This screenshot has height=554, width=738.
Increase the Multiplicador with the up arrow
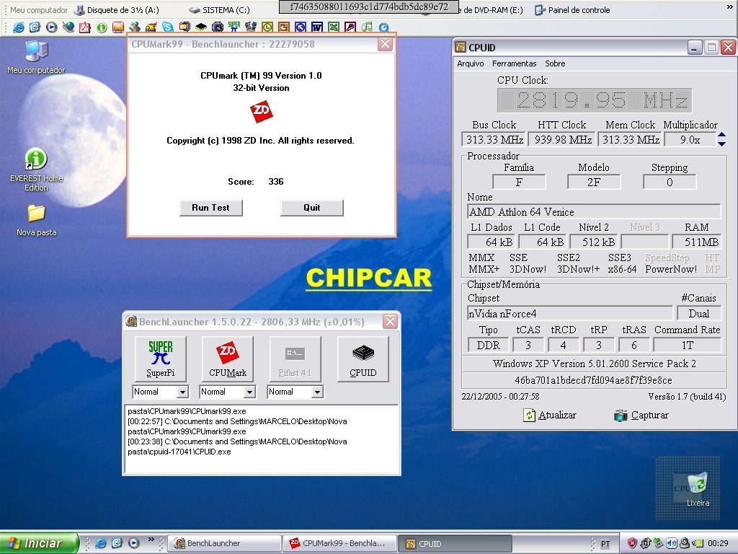721,135
